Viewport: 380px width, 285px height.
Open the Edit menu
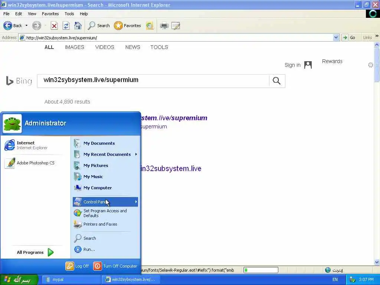click(x=19, y=14)
